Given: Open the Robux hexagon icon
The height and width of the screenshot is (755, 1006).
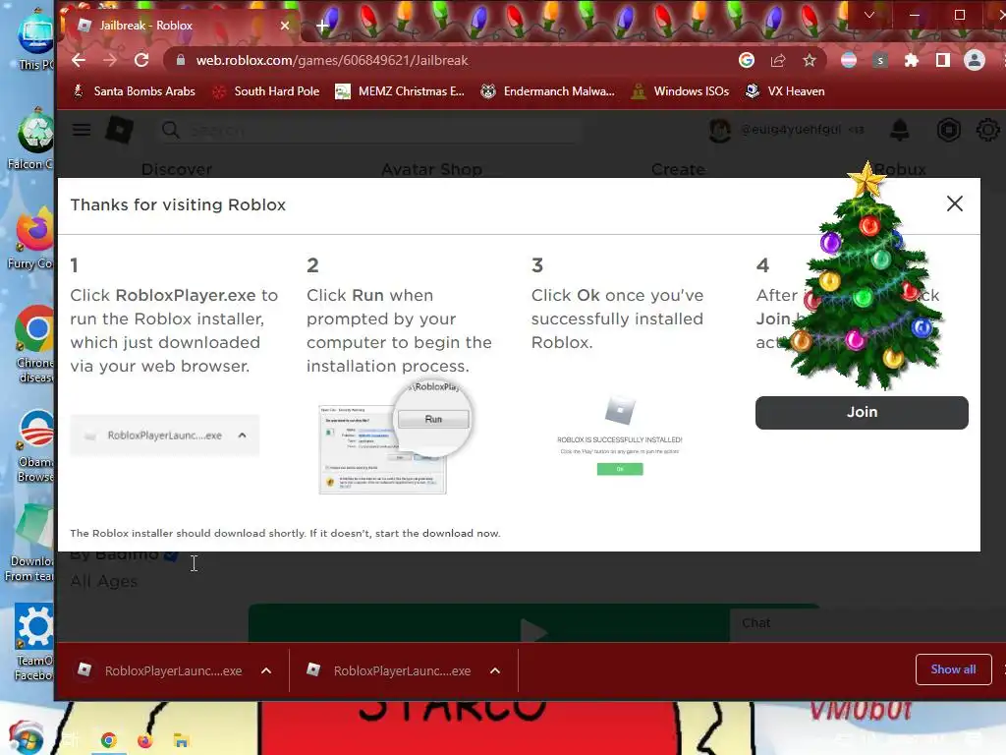Looking at the screenshot, I should pos(948,130).
